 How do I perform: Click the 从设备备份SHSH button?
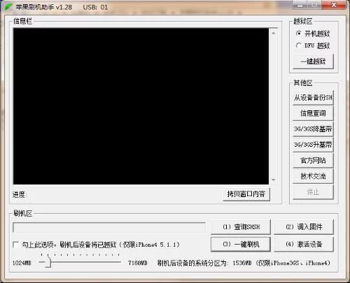pos(313,97)
